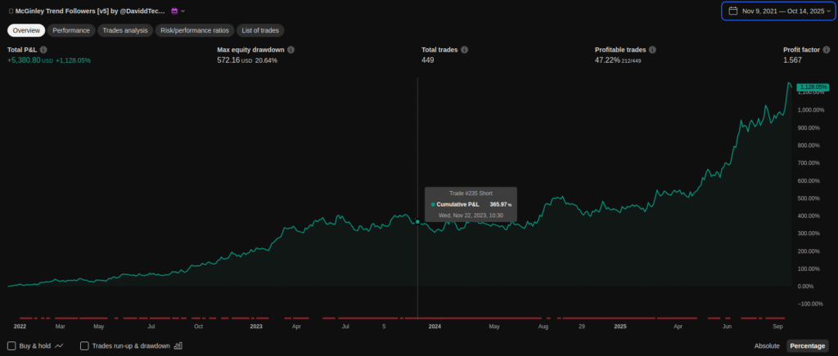
Task: Click the bar chart icon beside Trades run-up
Action: 178,345
